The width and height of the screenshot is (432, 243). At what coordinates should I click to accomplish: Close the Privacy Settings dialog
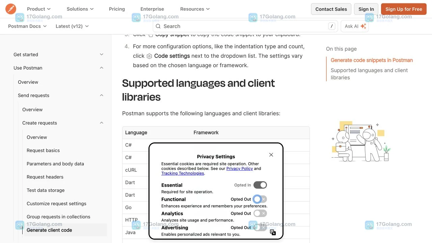(271, 155)
